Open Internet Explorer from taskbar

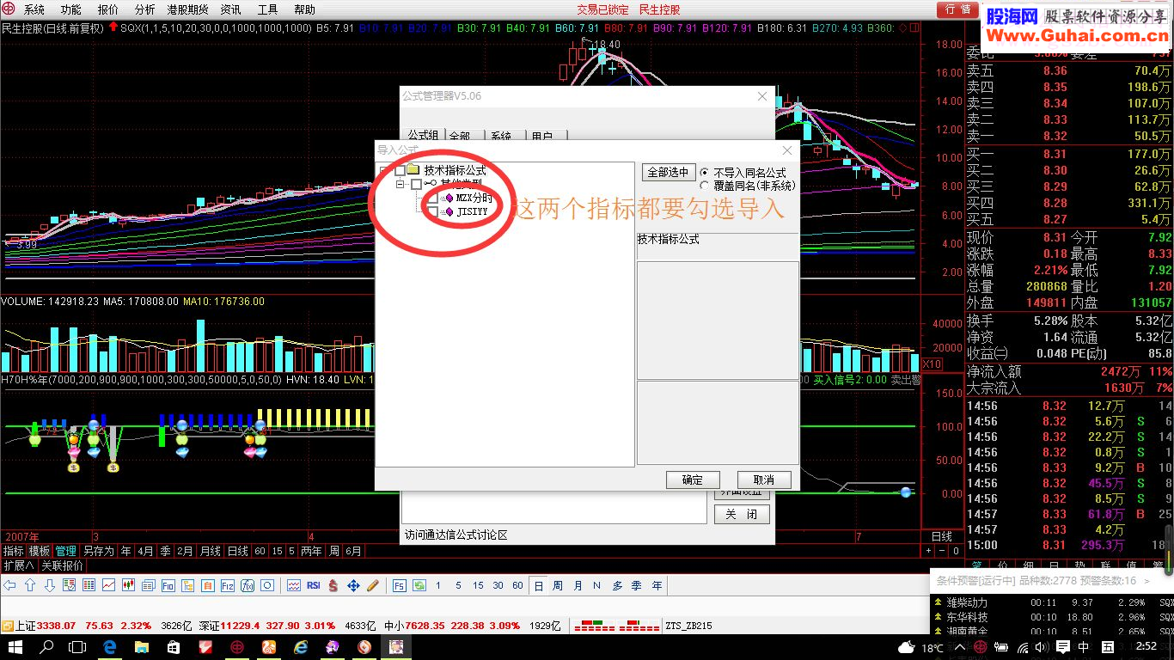pyautogui.click(x=300, y=646)
